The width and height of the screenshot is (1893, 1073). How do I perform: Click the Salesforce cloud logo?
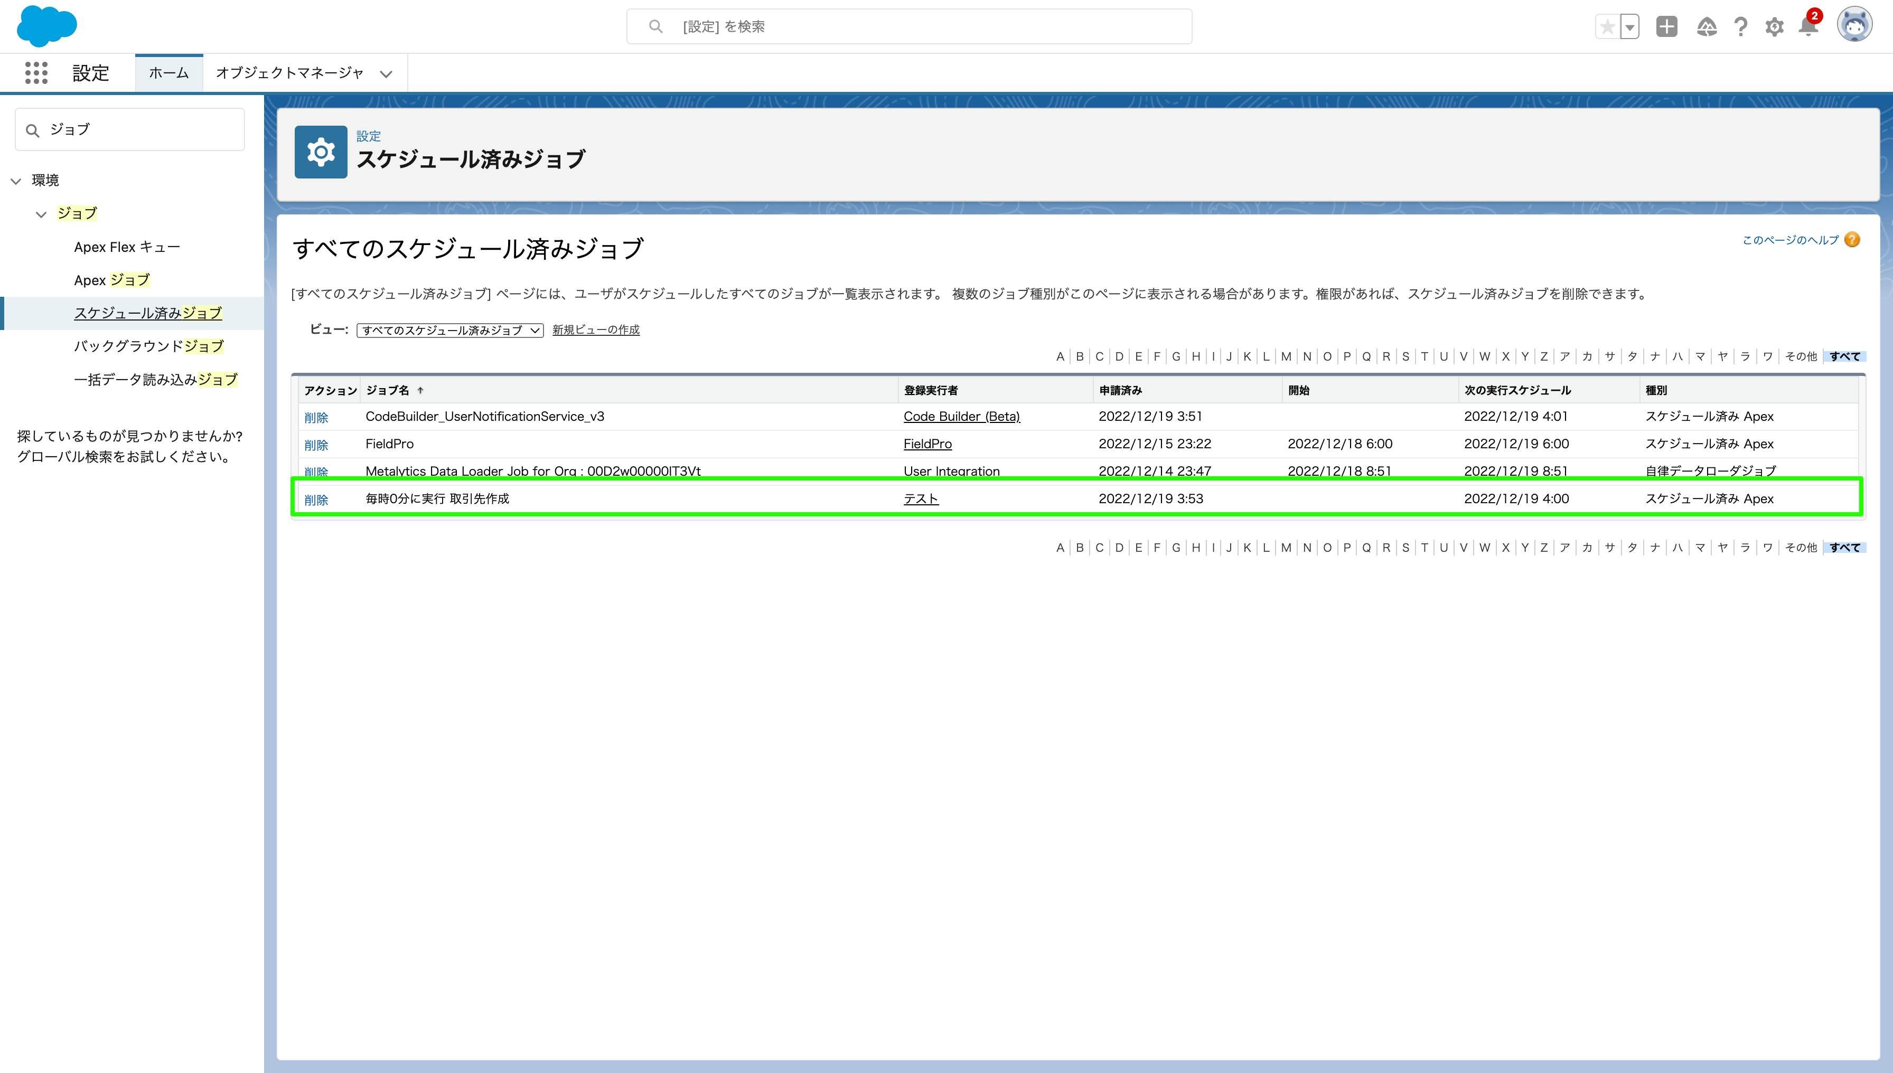46,26
